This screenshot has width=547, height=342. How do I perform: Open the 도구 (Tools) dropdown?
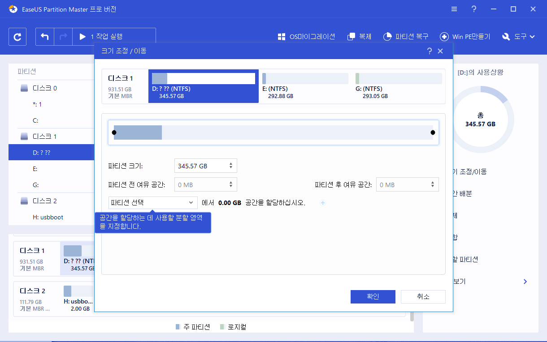coord(518,37)
